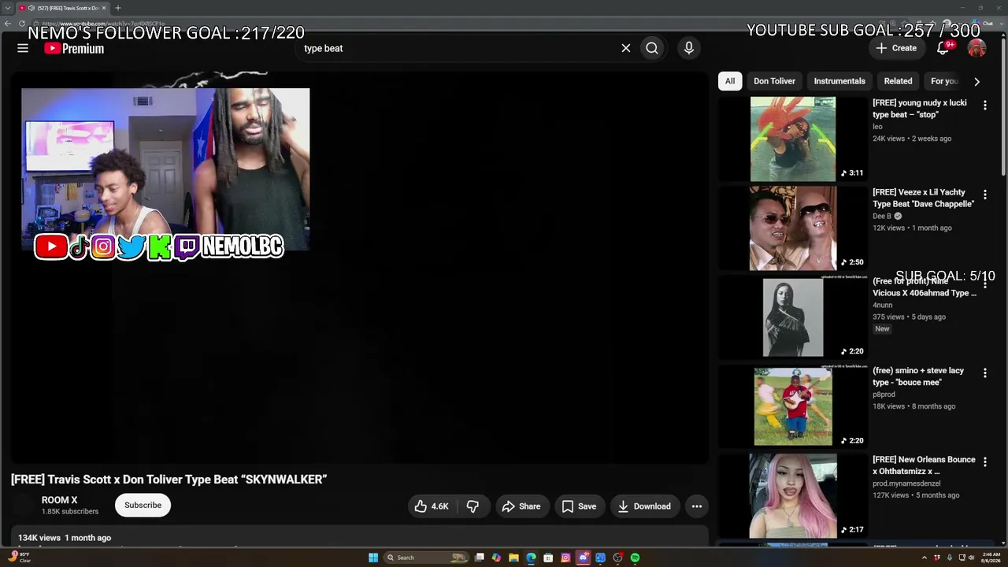The width and height of the screenshot is (1008, 567).
Task: Open OBS Studio from the taskbar
Action: 617,558
